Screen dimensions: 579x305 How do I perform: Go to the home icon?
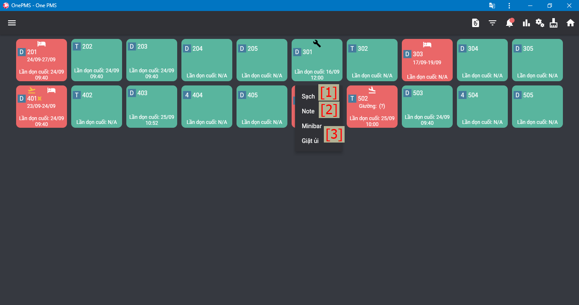[x=571, y=23]
